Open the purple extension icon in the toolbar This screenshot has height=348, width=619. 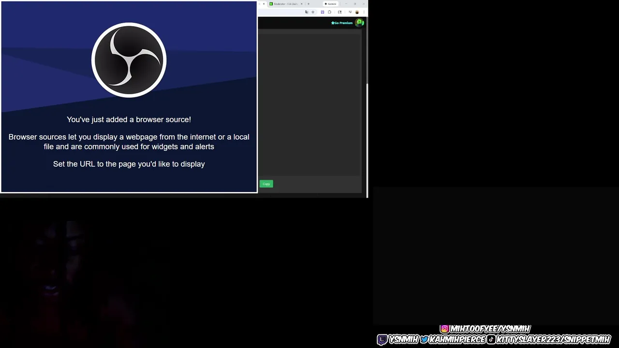(323, 12)
